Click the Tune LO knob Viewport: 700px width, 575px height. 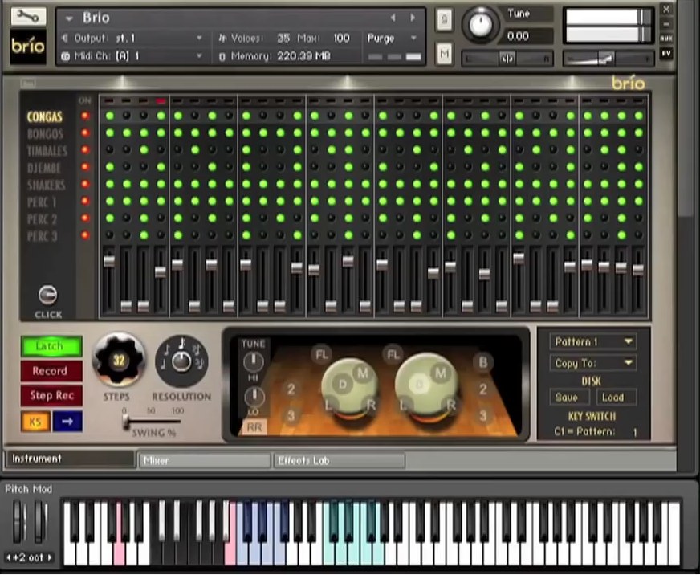click(254, 396)
